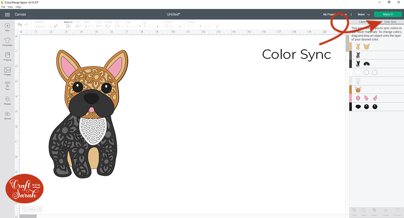Select the orange mandala head thumbnail
The image size is (404, 218).
(358, 90)
